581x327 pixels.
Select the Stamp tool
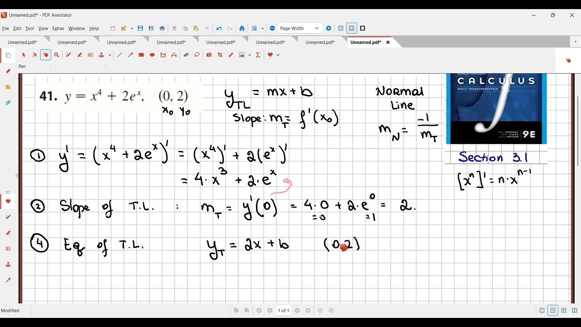coord(102,55)
